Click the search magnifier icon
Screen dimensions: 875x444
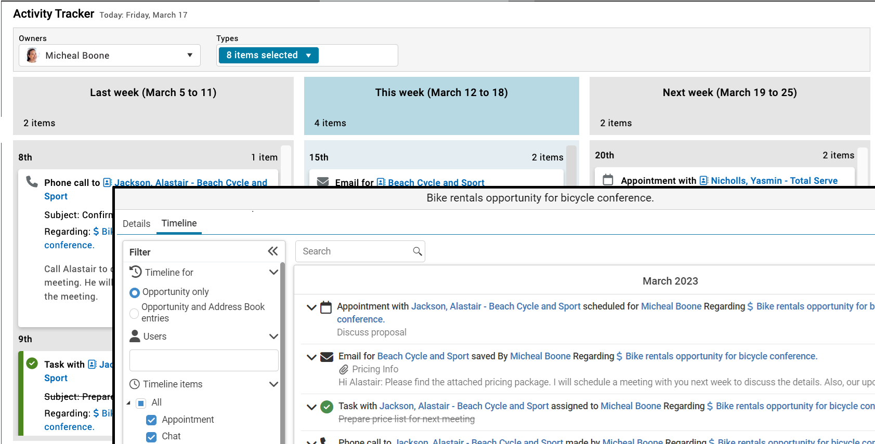coord(417,251)
